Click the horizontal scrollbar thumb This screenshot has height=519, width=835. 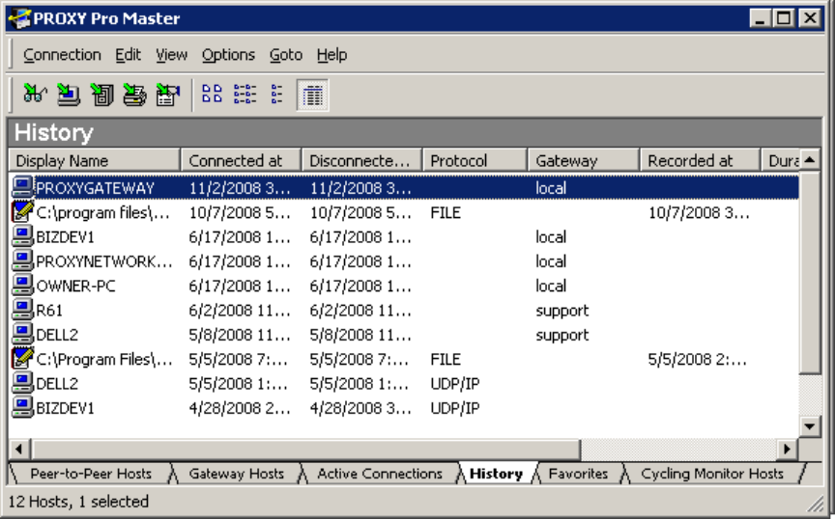coord(305,449)
